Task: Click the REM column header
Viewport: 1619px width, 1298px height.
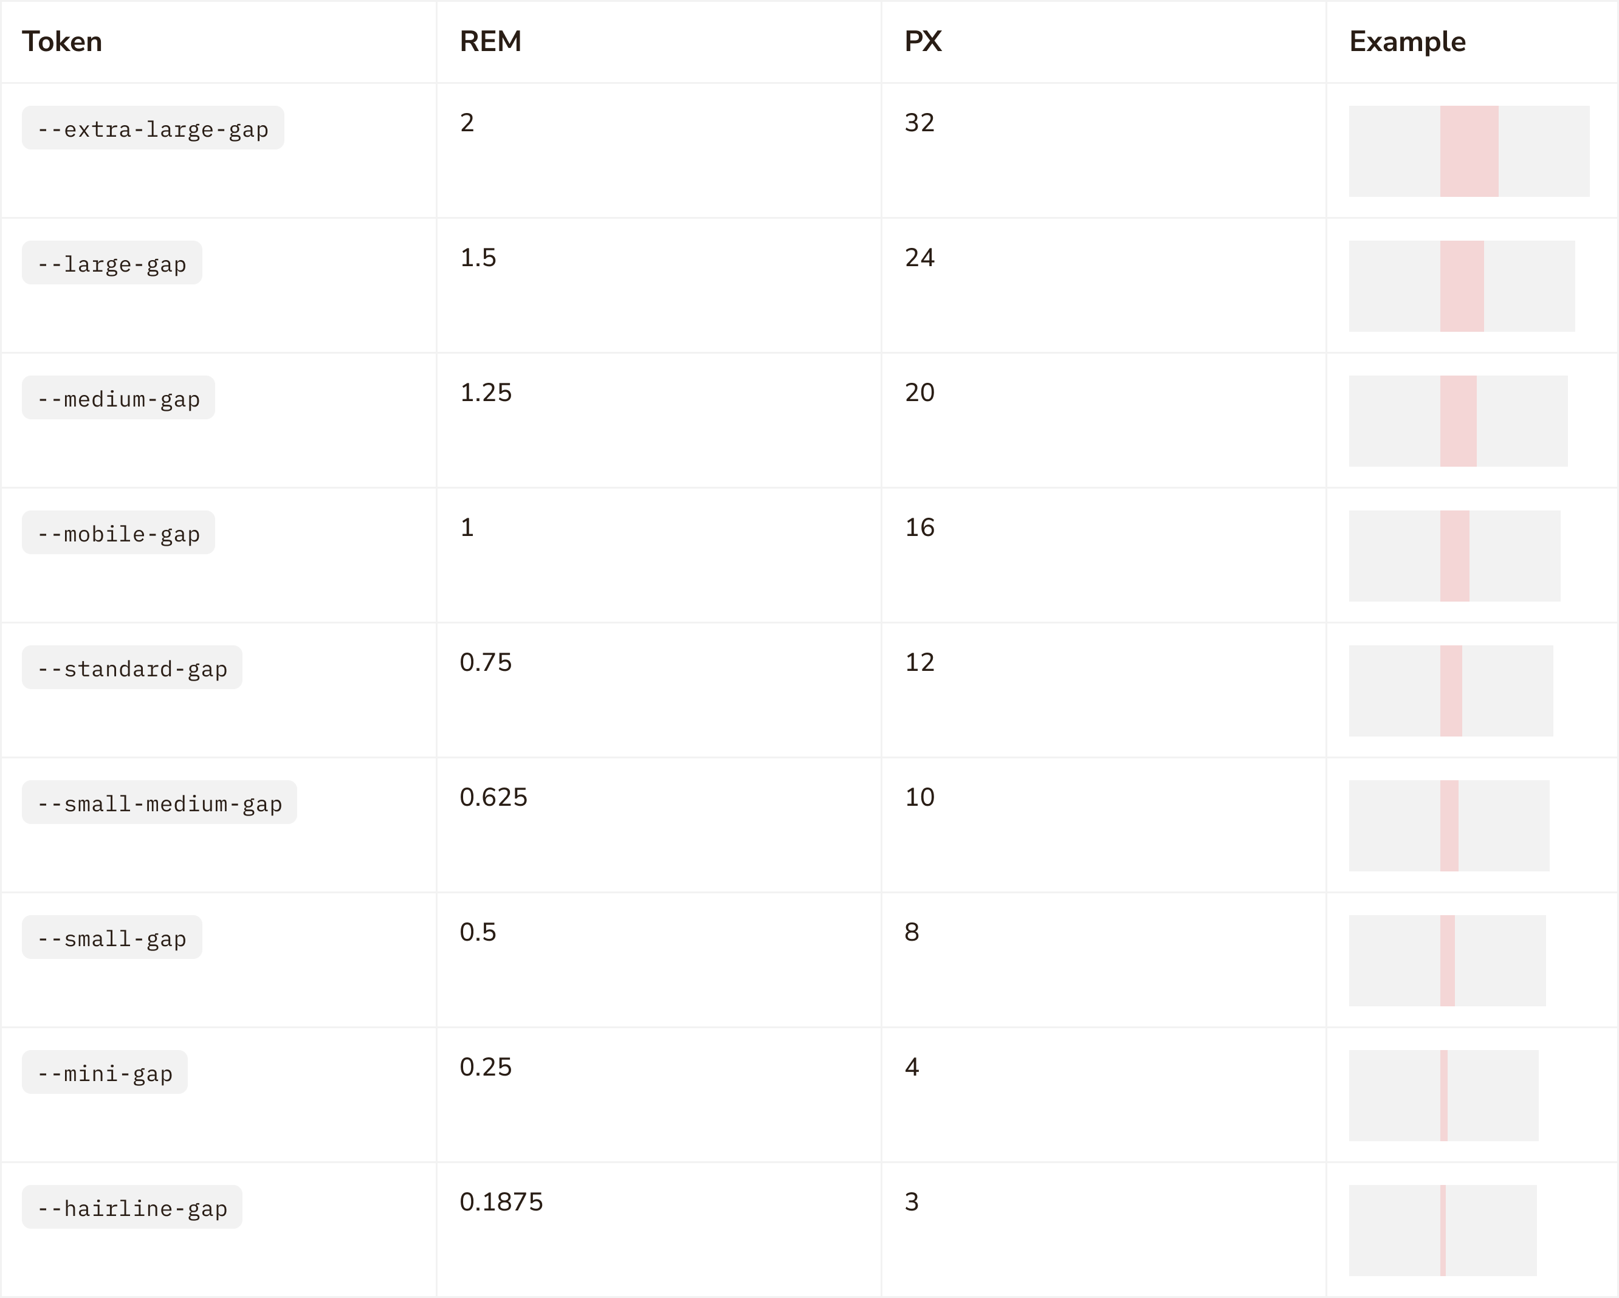Action: [x=490, y=41]
